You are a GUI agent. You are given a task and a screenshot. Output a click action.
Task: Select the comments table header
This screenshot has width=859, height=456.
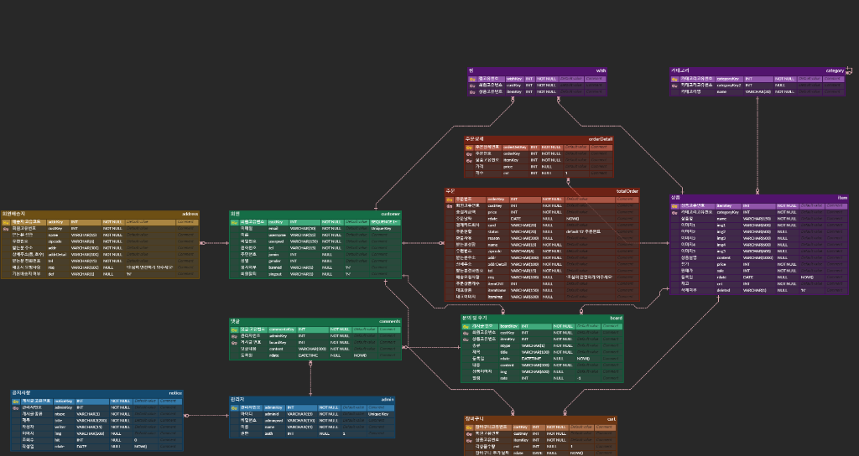[315, 321]
